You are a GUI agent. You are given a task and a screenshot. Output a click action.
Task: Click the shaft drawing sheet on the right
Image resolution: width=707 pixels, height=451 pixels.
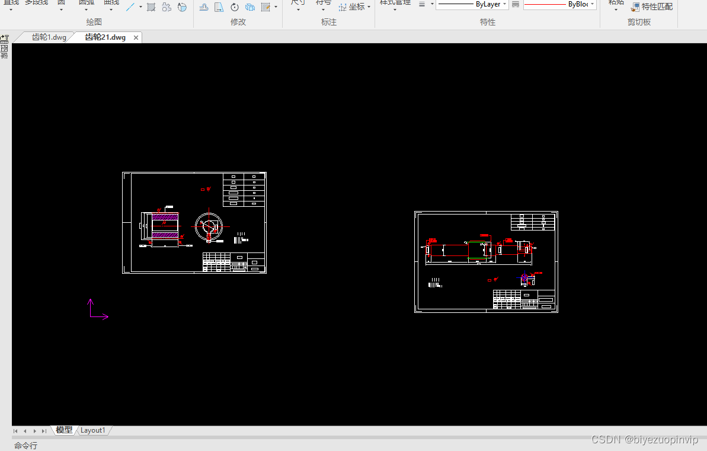[x=486, y=262]
